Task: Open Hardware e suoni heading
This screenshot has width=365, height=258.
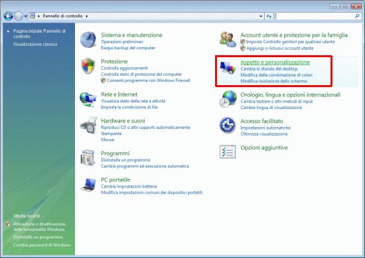Action: click(123, 120)
